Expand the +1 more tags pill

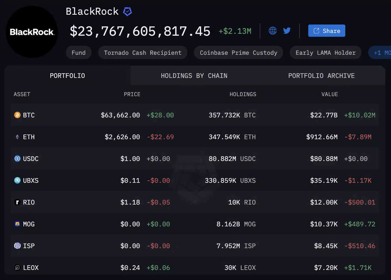click(380, 53)
